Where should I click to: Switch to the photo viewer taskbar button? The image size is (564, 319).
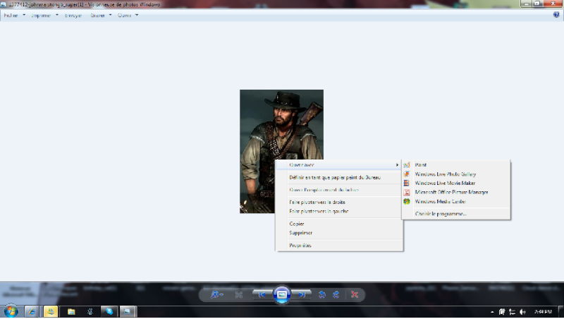pos(128,312)
